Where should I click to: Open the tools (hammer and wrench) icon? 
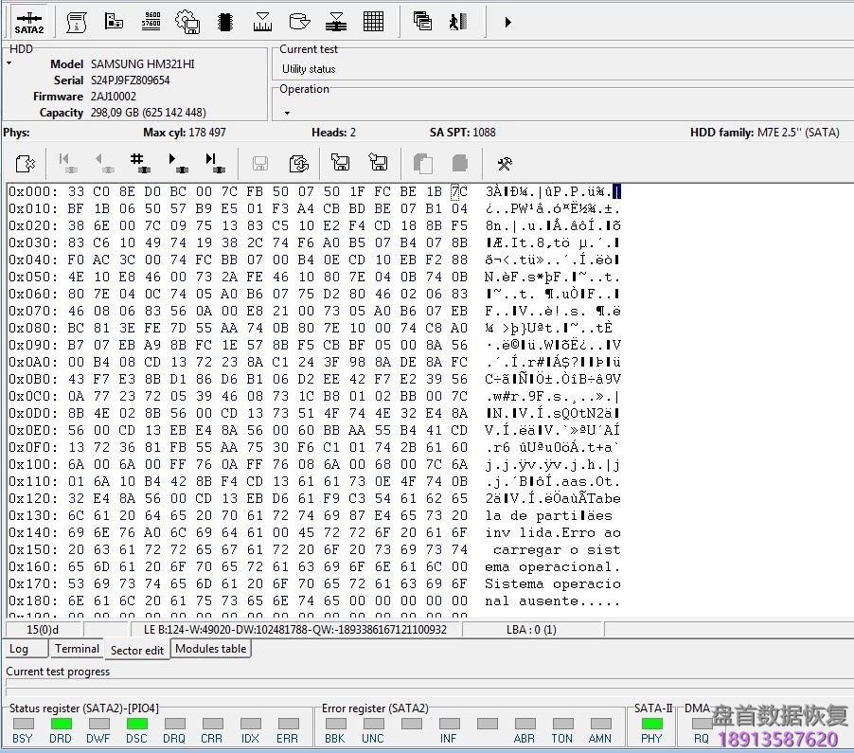(x=505, y=163)
